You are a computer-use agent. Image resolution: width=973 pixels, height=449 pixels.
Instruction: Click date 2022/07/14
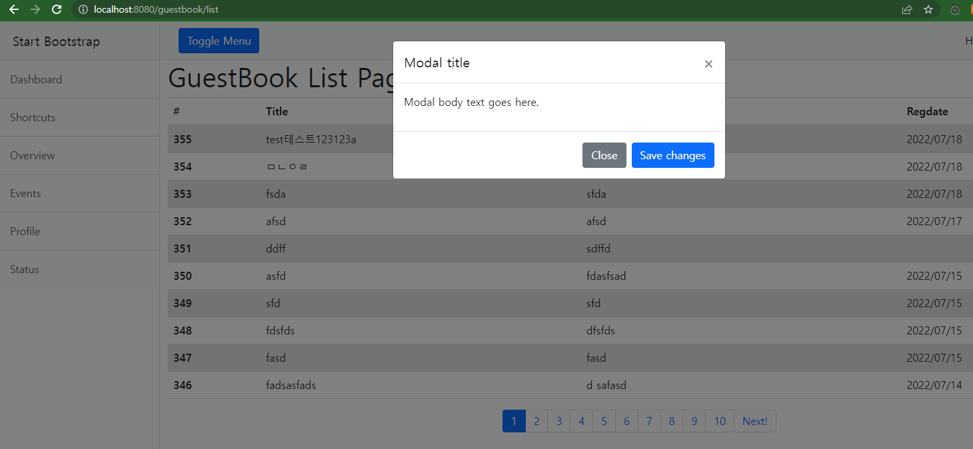coord(934,385)
